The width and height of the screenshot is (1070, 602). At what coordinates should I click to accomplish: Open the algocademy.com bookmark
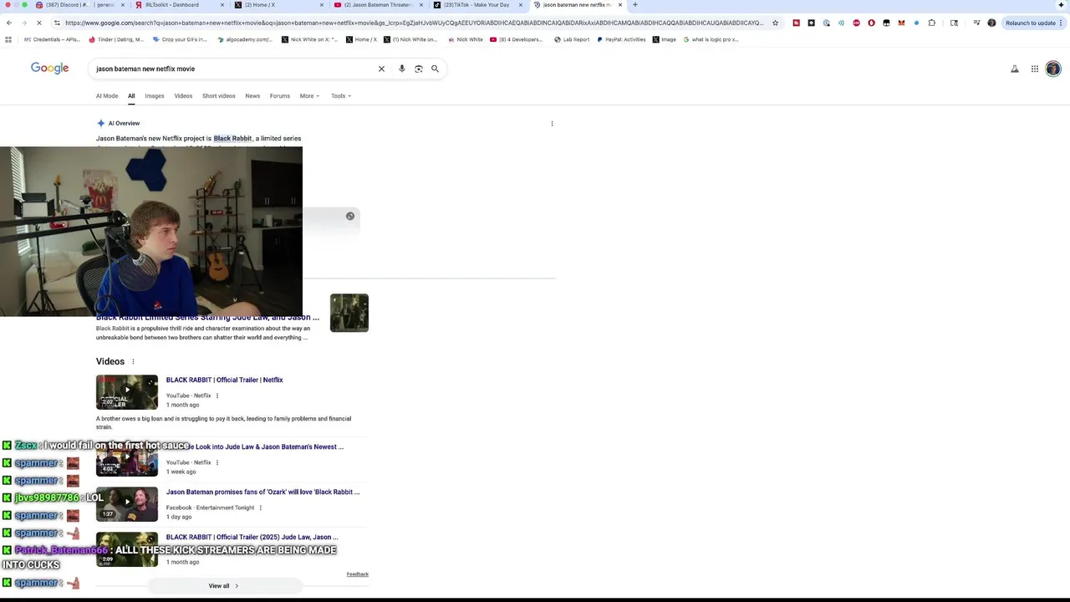pos(244,39)
